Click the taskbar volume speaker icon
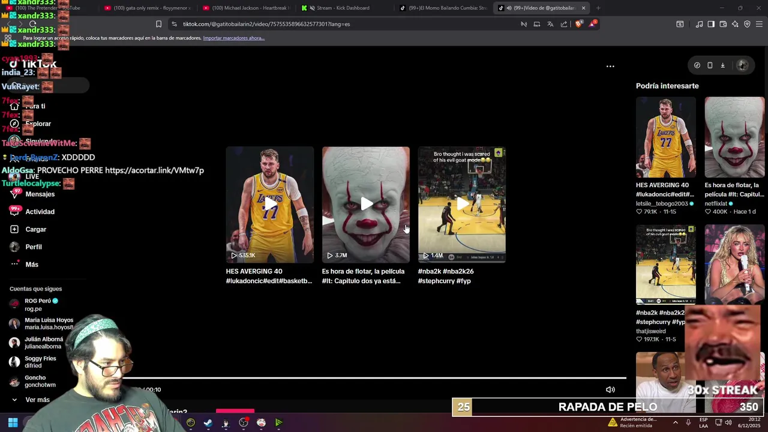Viewport: 768px width, 432px height. pos(728,422)
